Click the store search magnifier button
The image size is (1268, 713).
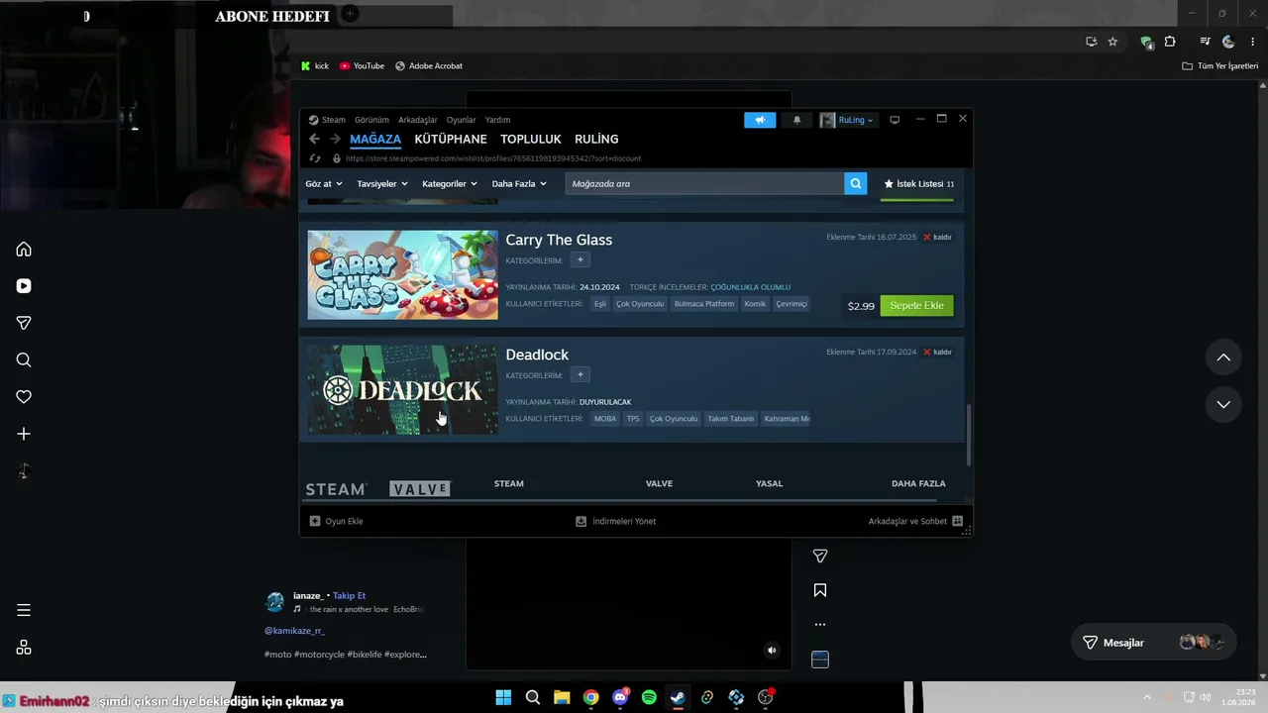[855, 183]
